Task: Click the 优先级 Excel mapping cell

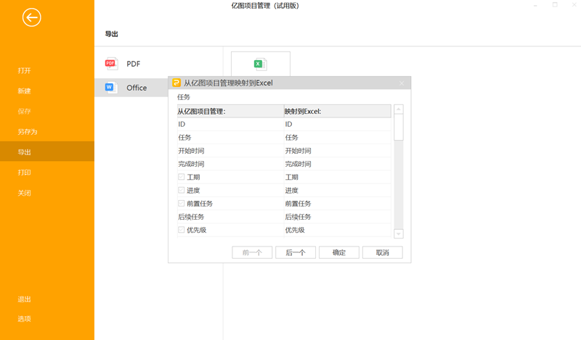Action: (338, 230)
